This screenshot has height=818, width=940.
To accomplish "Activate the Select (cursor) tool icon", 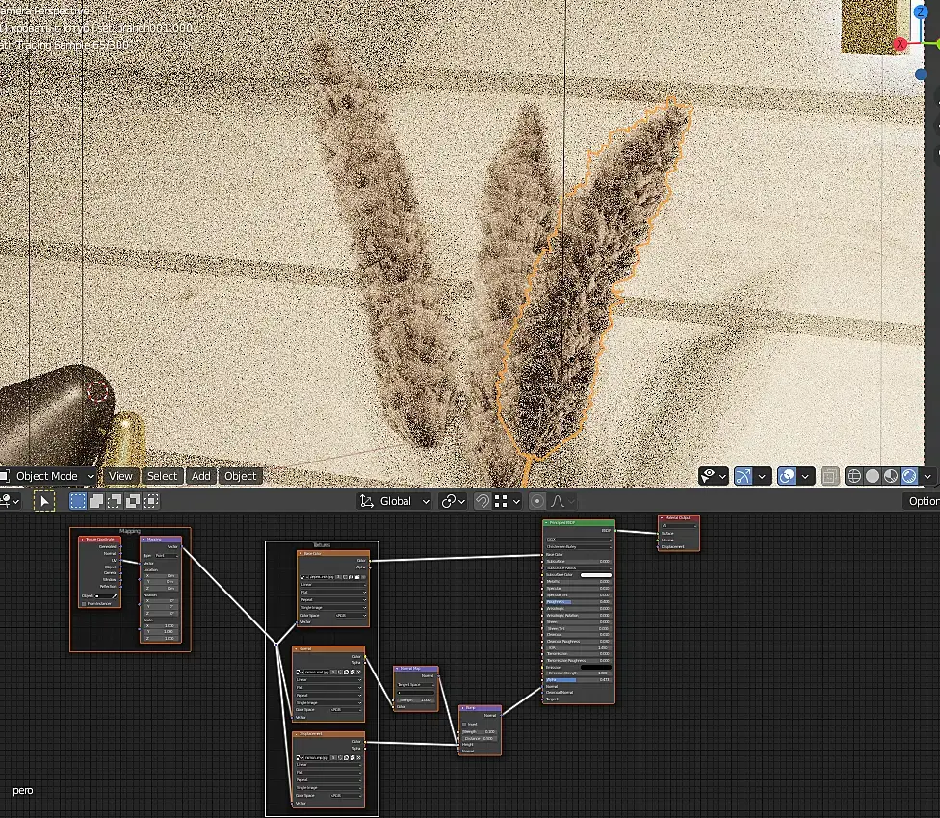I will pos(43,501).
